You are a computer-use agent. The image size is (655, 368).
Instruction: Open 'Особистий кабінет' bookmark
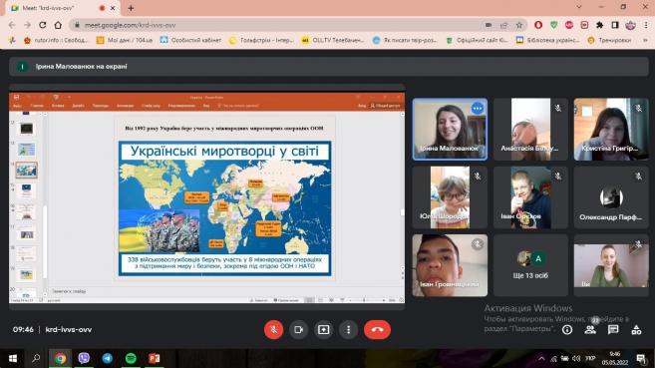pos(190,40)
